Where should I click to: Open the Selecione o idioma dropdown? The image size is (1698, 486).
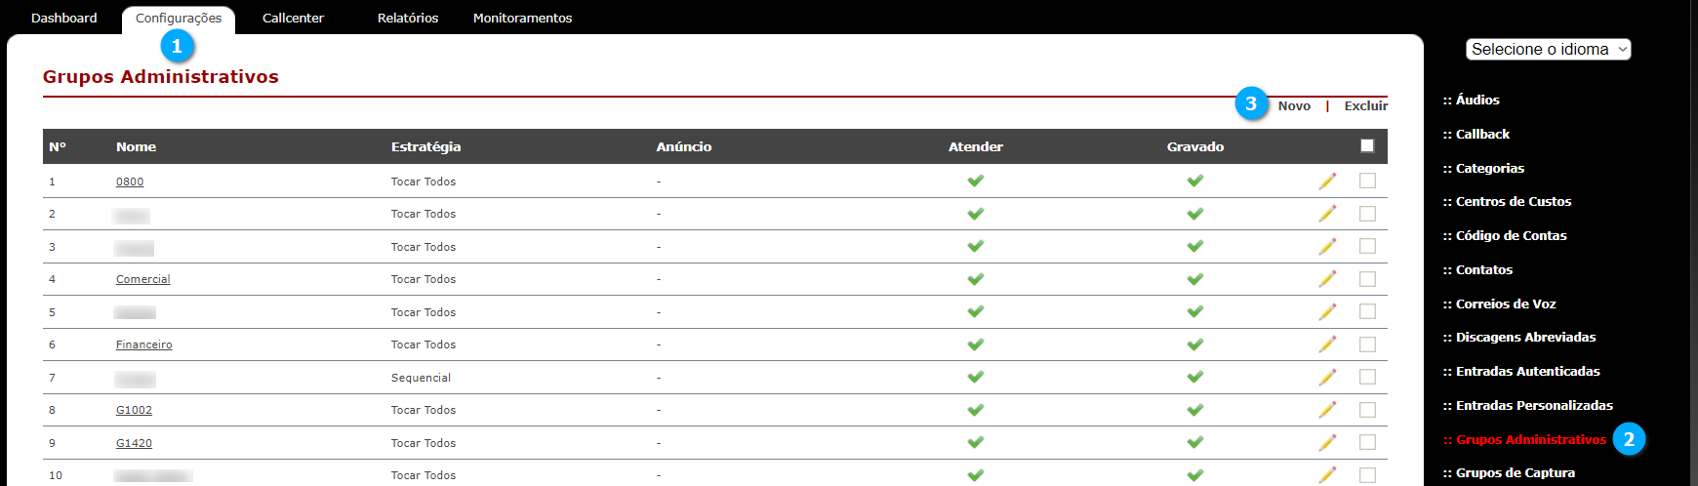1548,49
